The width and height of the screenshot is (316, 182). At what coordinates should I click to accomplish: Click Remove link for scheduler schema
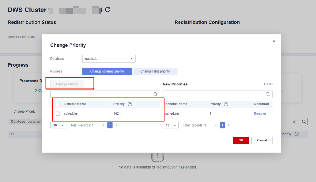[260, 113]
